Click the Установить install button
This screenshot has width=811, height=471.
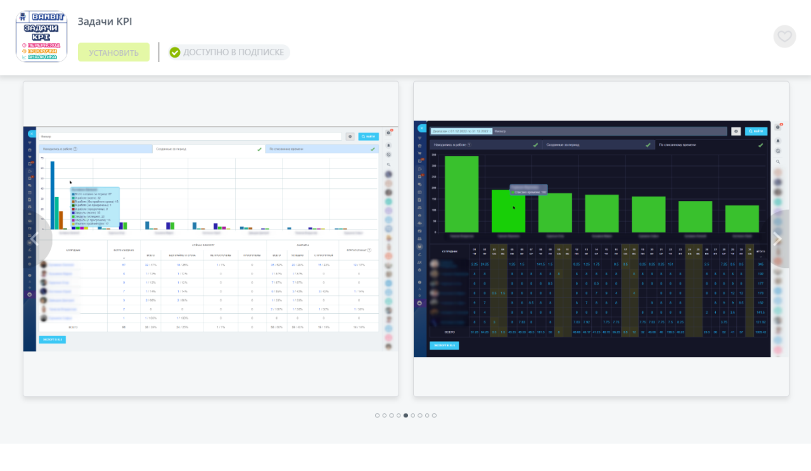(113, 53)
